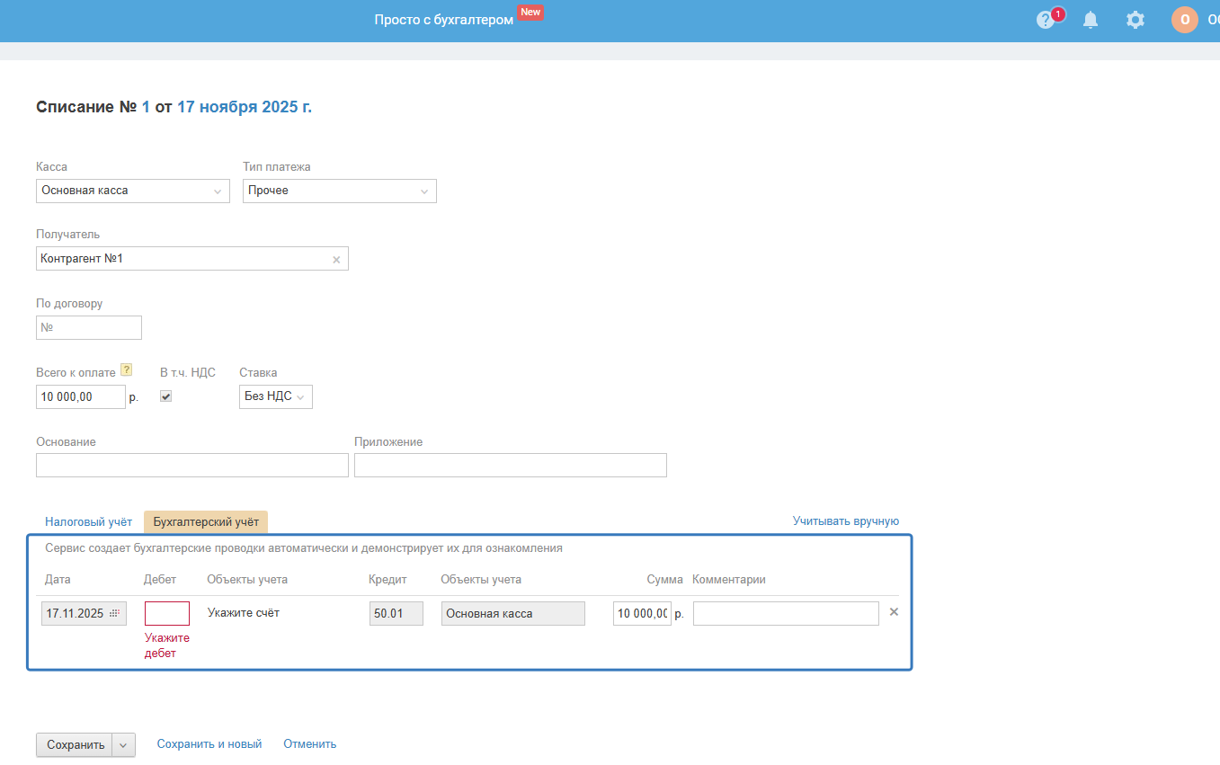Clear the Получатель field with the X icon
This screenshot has height=765, width=1220.
tap(336, 260)
